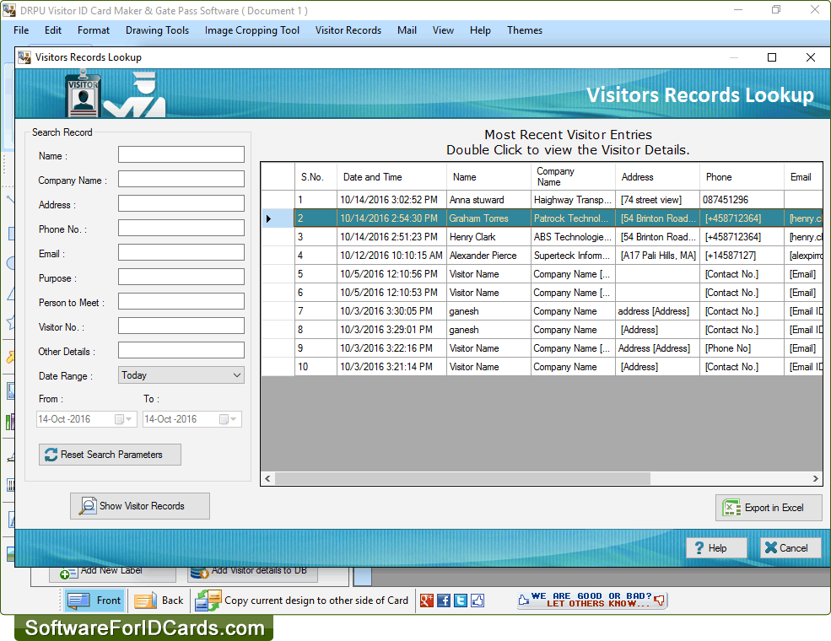The width and height of the screenshot is (831, 641).
Task: Focus the Purpose search field
Action: coord(181,277)
